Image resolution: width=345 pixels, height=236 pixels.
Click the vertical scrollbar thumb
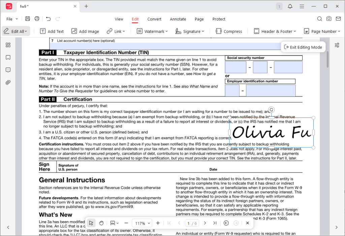click(327, 59)
